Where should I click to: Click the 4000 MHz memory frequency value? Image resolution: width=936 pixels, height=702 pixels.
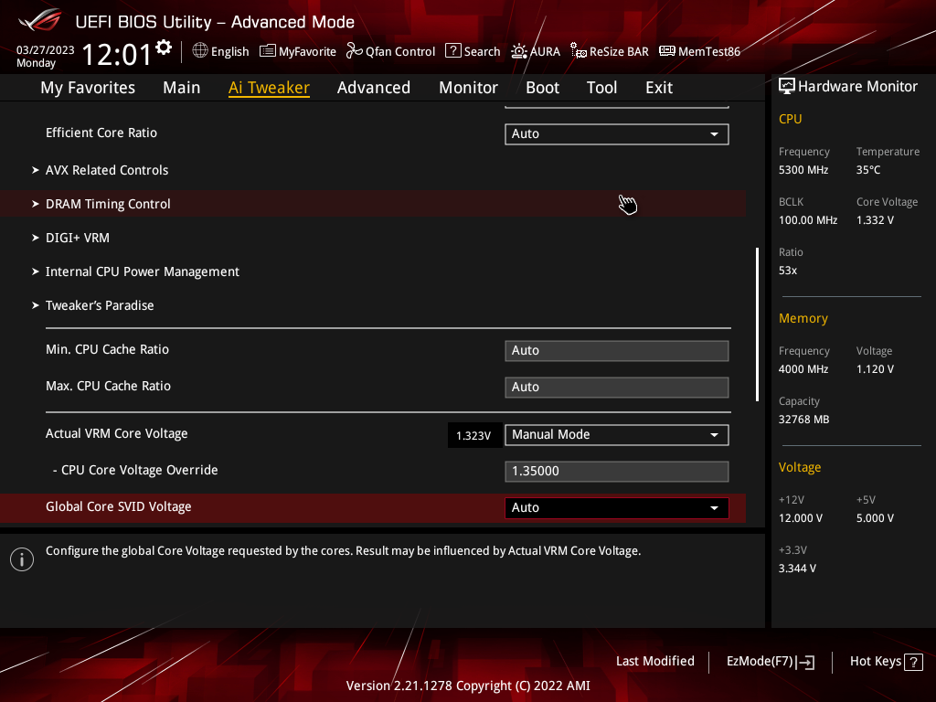pyautogui.click(x=803, y=369)
